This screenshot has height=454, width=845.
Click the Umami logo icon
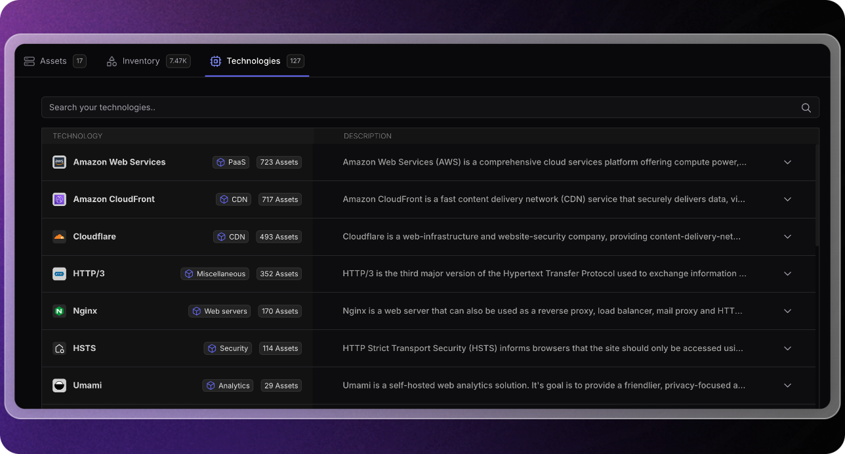[x=60, y=386]
